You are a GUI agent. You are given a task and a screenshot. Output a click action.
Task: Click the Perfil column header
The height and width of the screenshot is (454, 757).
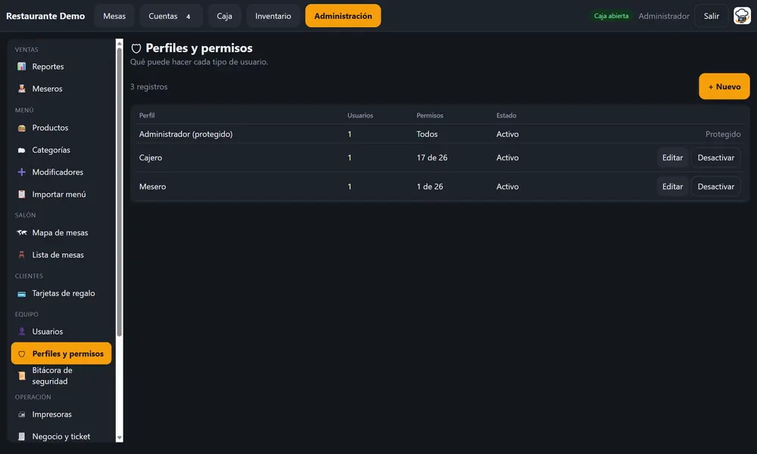click(147, 115)
